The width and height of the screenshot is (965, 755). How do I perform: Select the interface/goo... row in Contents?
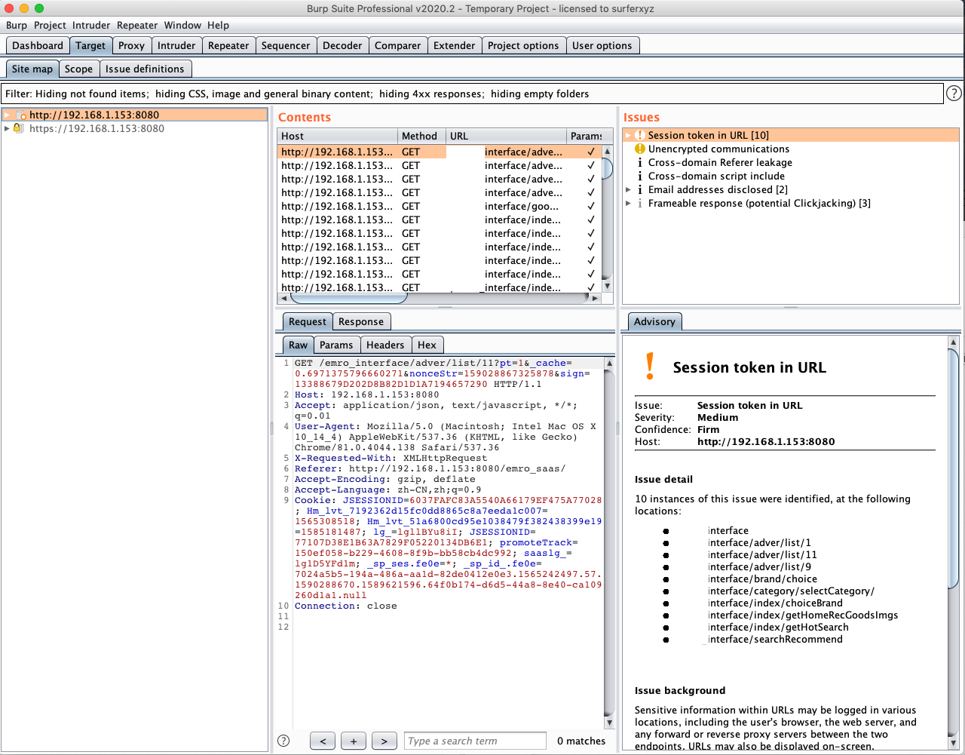coord(440,206)
